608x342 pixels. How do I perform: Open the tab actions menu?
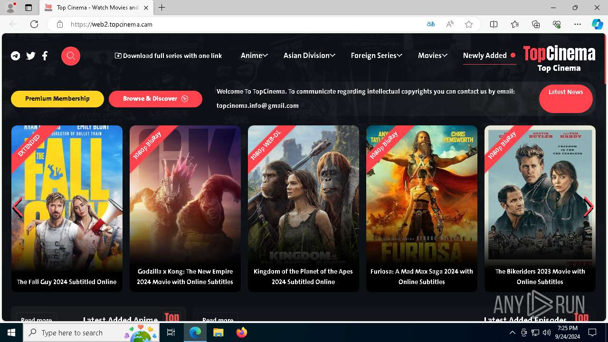tap(28, 8)
